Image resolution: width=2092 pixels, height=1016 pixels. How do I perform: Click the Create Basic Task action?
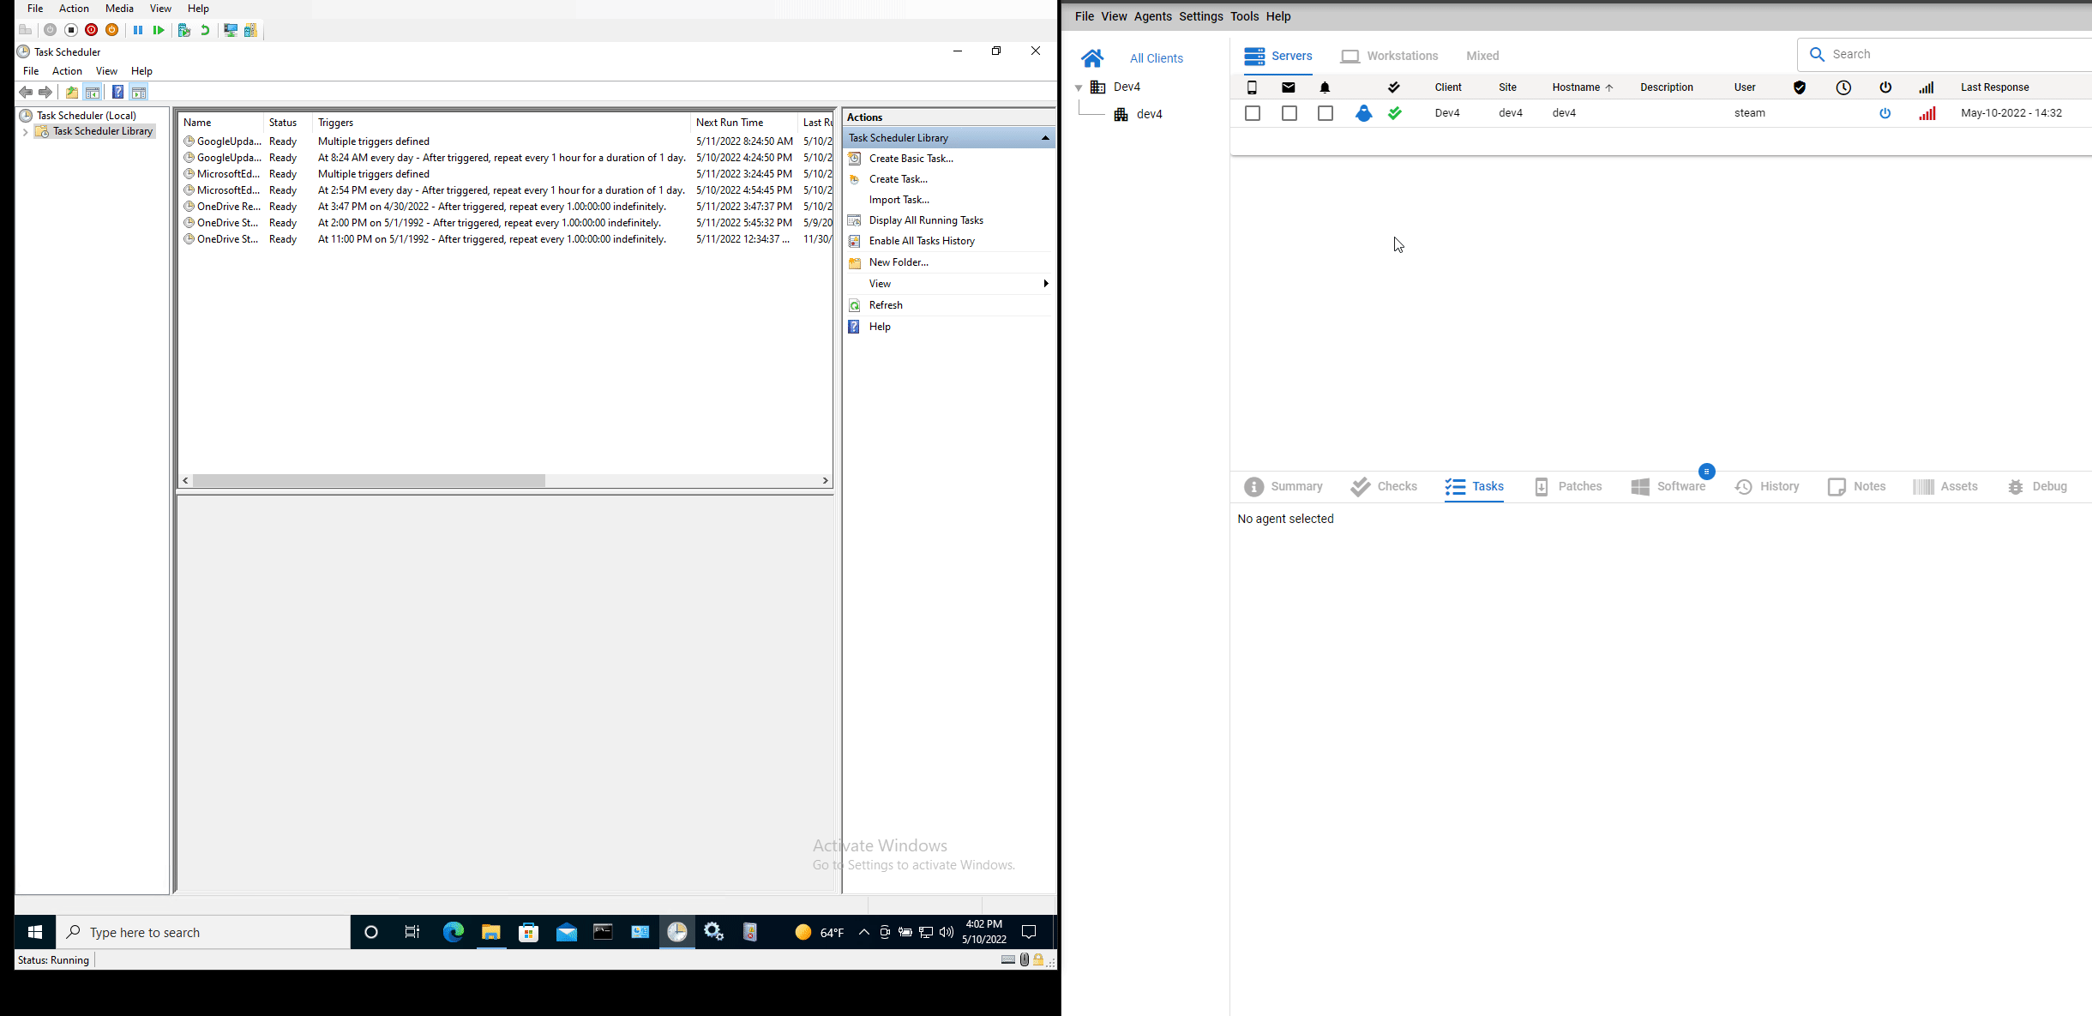point(911,159)
